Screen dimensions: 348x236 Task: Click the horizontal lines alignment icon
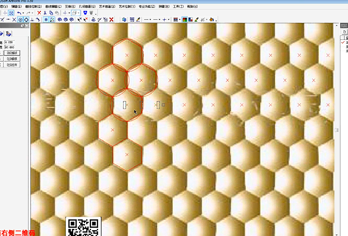click(x=132, y=20)
